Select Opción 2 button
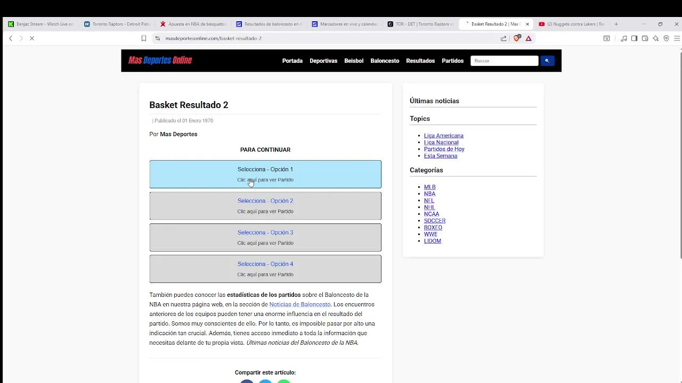Image resolution: width=682 pixels, height=383 pixels. tap(265, 205)
